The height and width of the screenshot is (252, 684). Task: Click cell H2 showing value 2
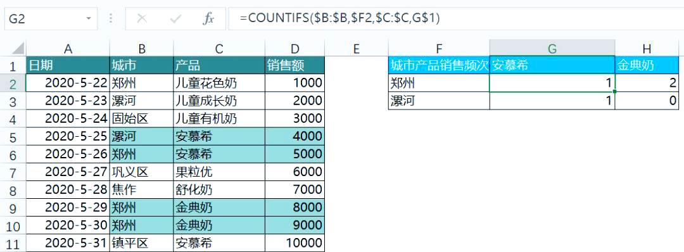647,84
